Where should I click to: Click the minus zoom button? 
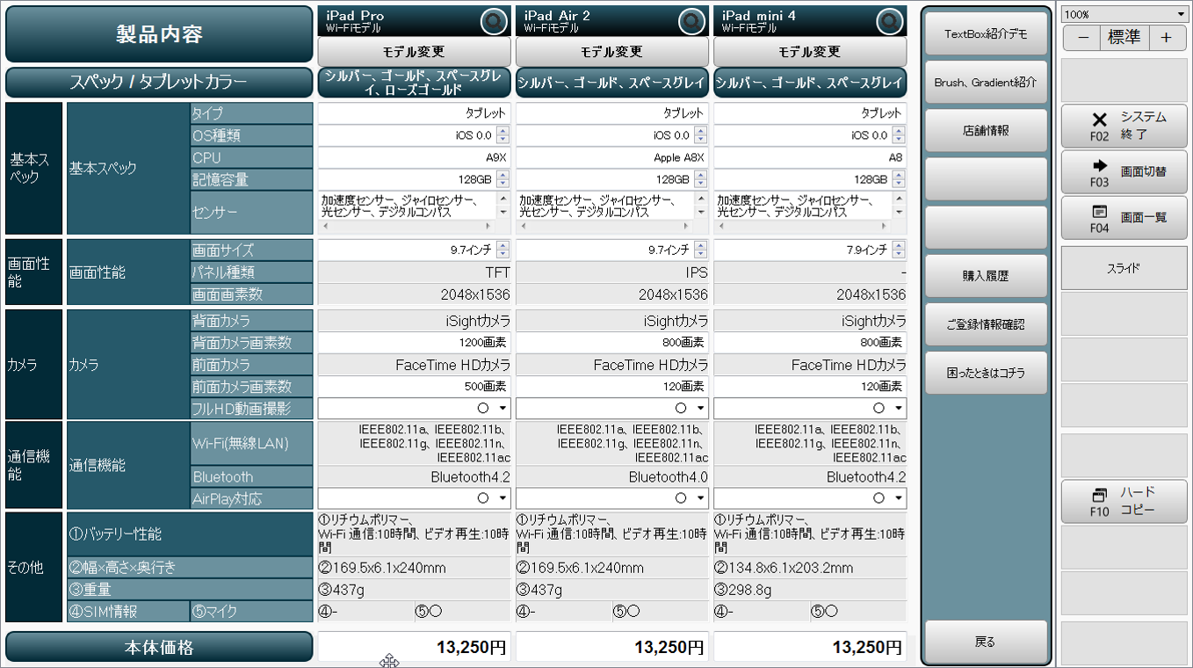[x=1082, y=38]
